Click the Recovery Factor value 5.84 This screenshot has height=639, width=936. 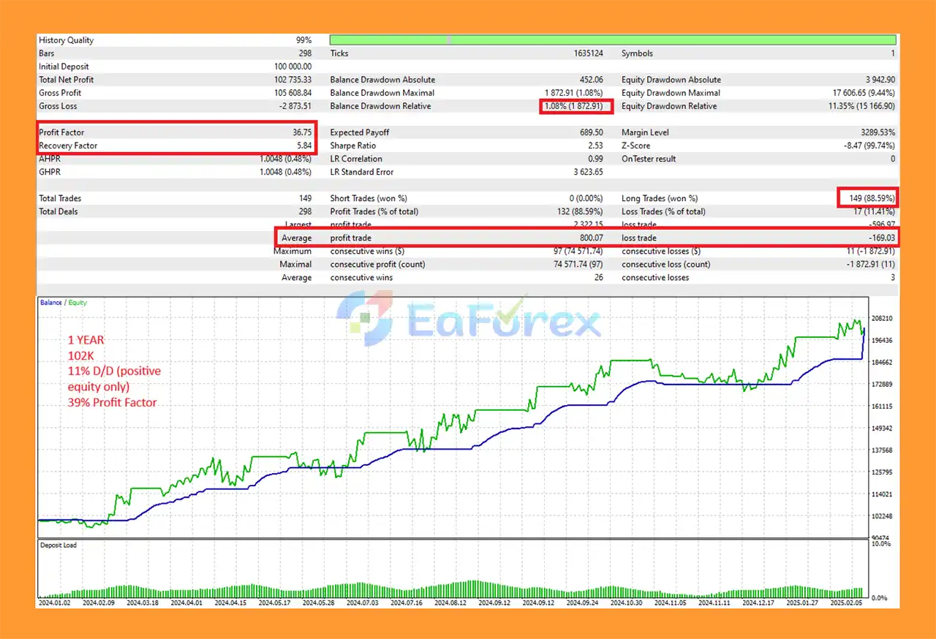pyautogui.click(x=305, y=145)
